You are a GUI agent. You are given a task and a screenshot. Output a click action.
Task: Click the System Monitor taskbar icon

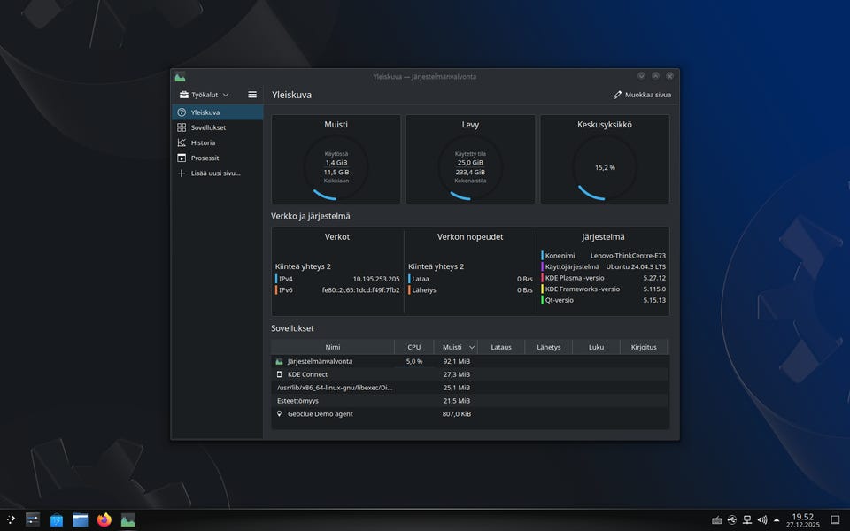[128, 519]
